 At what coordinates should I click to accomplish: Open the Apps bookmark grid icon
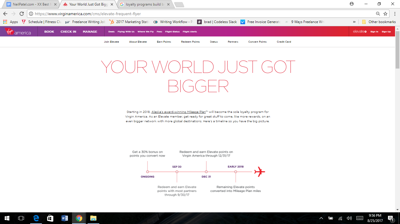coord(5,22)
